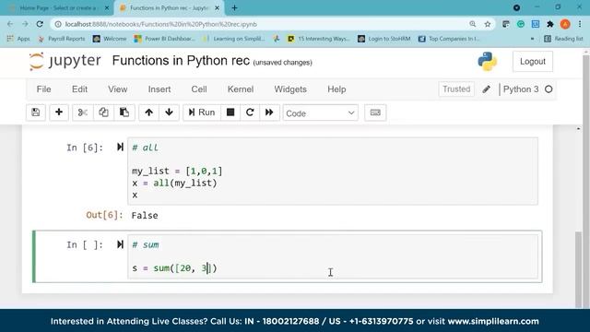Open the View menu
Viewport: 590px width, 332px height.
click(117, 89)
